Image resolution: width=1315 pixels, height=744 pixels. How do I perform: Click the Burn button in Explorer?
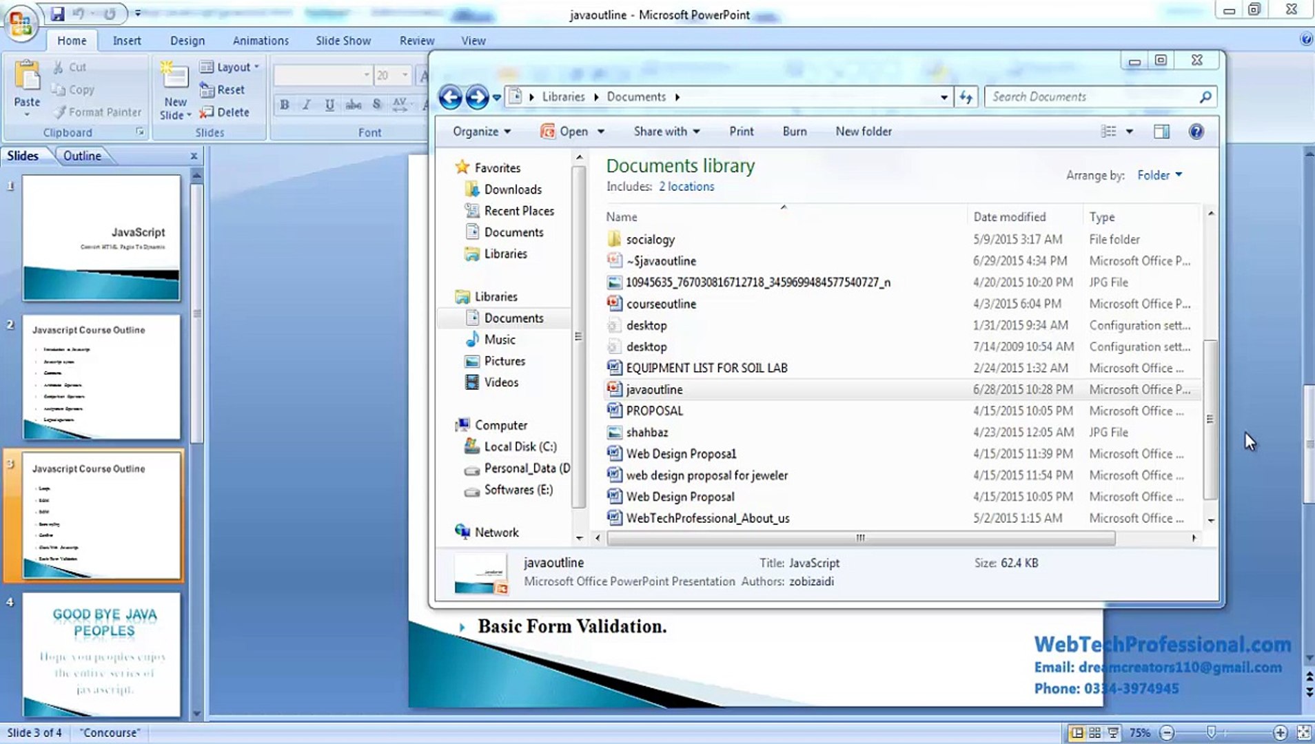click(795, 131)
